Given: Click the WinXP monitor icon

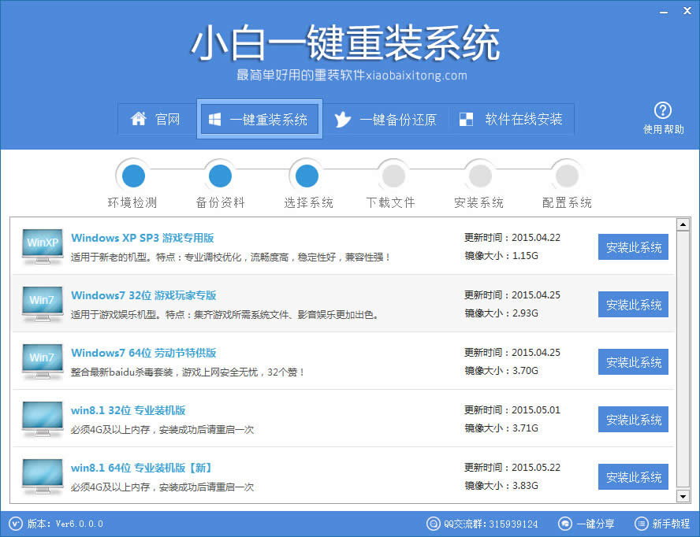Looking at the screenshot, I should (x=43, y=246).
